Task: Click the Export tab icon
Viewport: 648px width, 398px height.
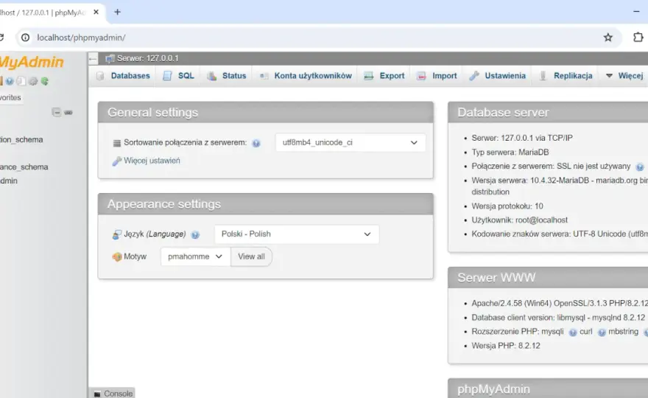Action: click(369, 76)
